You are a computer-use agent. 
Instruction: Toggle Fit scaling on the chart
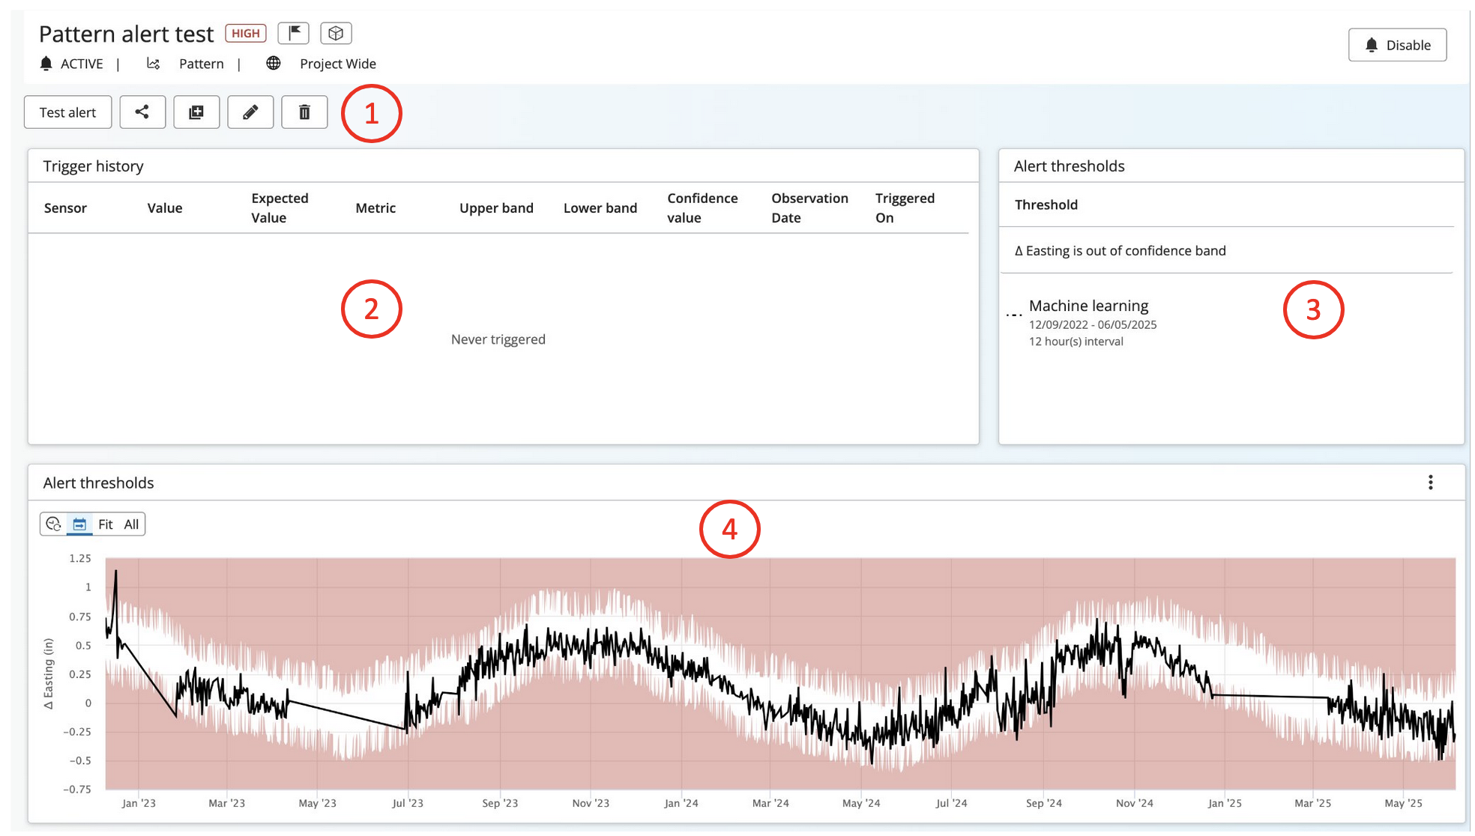[106, 524]
